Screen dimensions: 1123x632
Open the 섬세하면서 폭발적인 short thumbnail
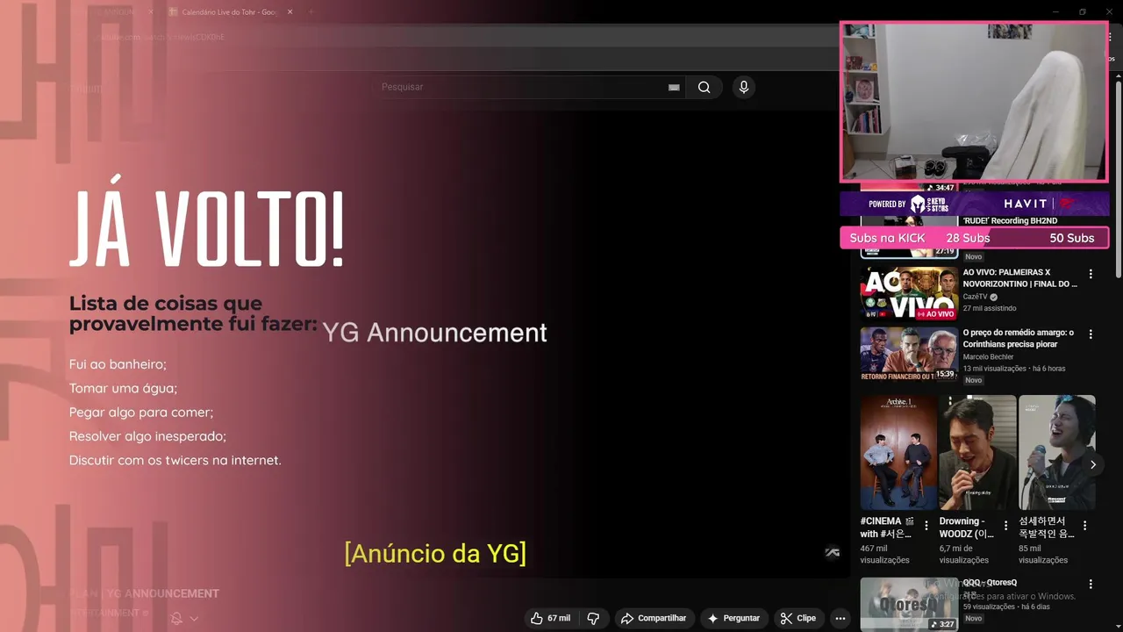(x=1056, y=452)
